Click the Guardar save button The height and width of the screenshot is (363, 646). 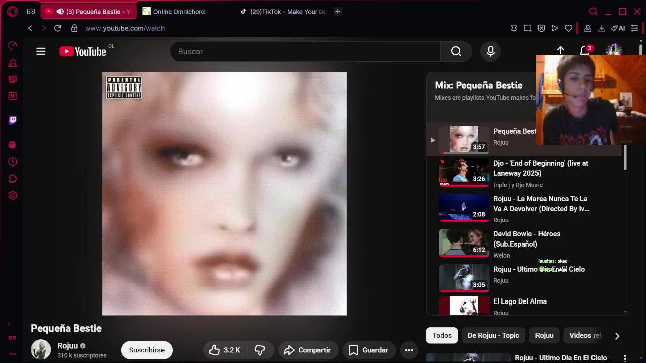[x=368, y=350]
